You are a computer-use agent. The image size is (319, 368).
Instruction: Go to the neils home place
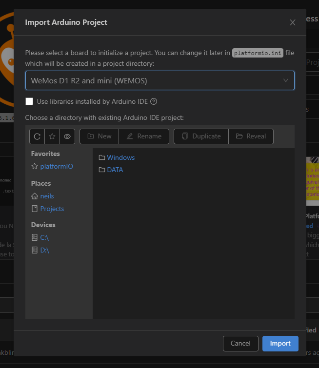coord(47,196)
